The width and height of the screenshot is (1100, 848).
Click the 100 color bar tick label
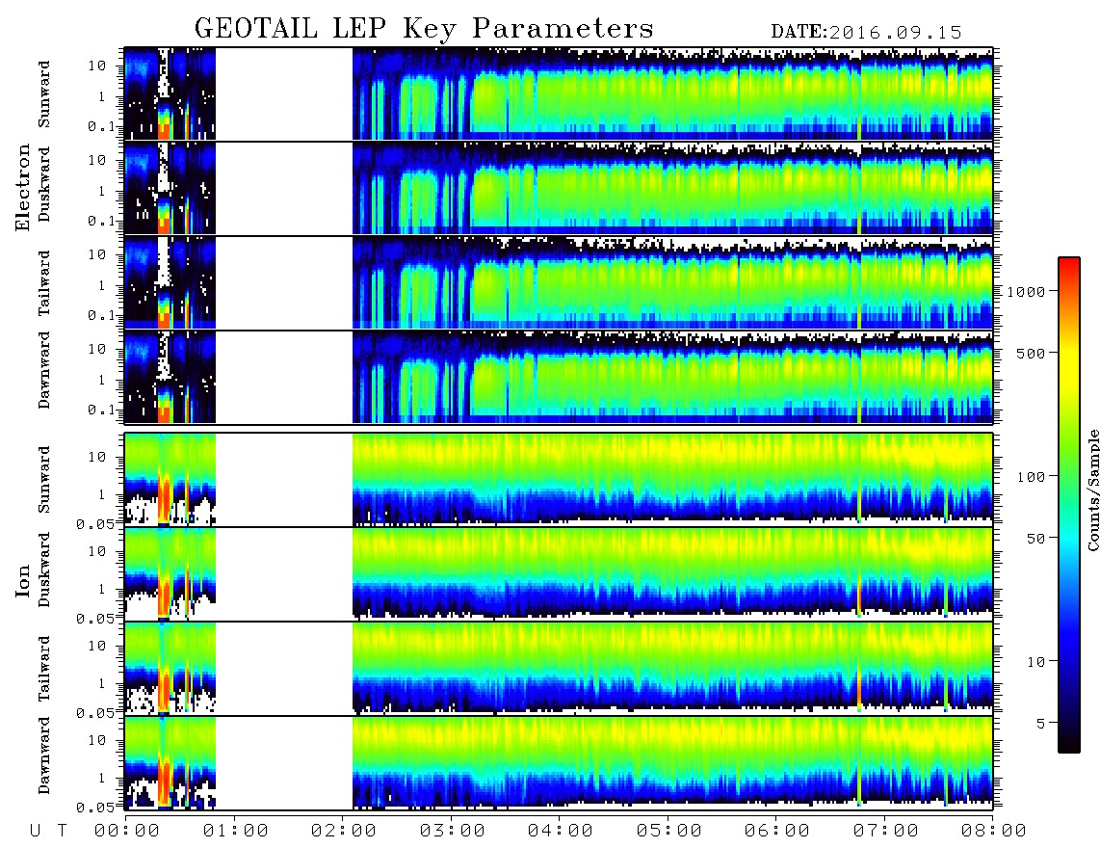coord(1031,477)
